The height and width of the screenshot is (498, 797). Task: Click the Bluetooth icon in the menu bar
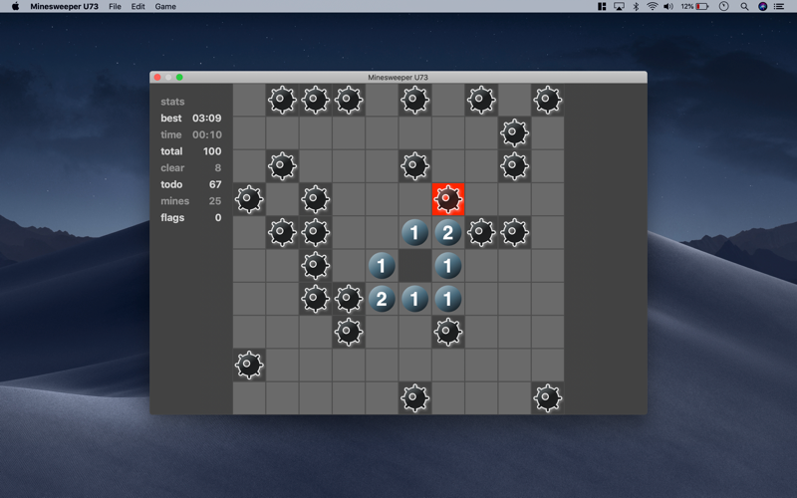(x=636, y=7)
